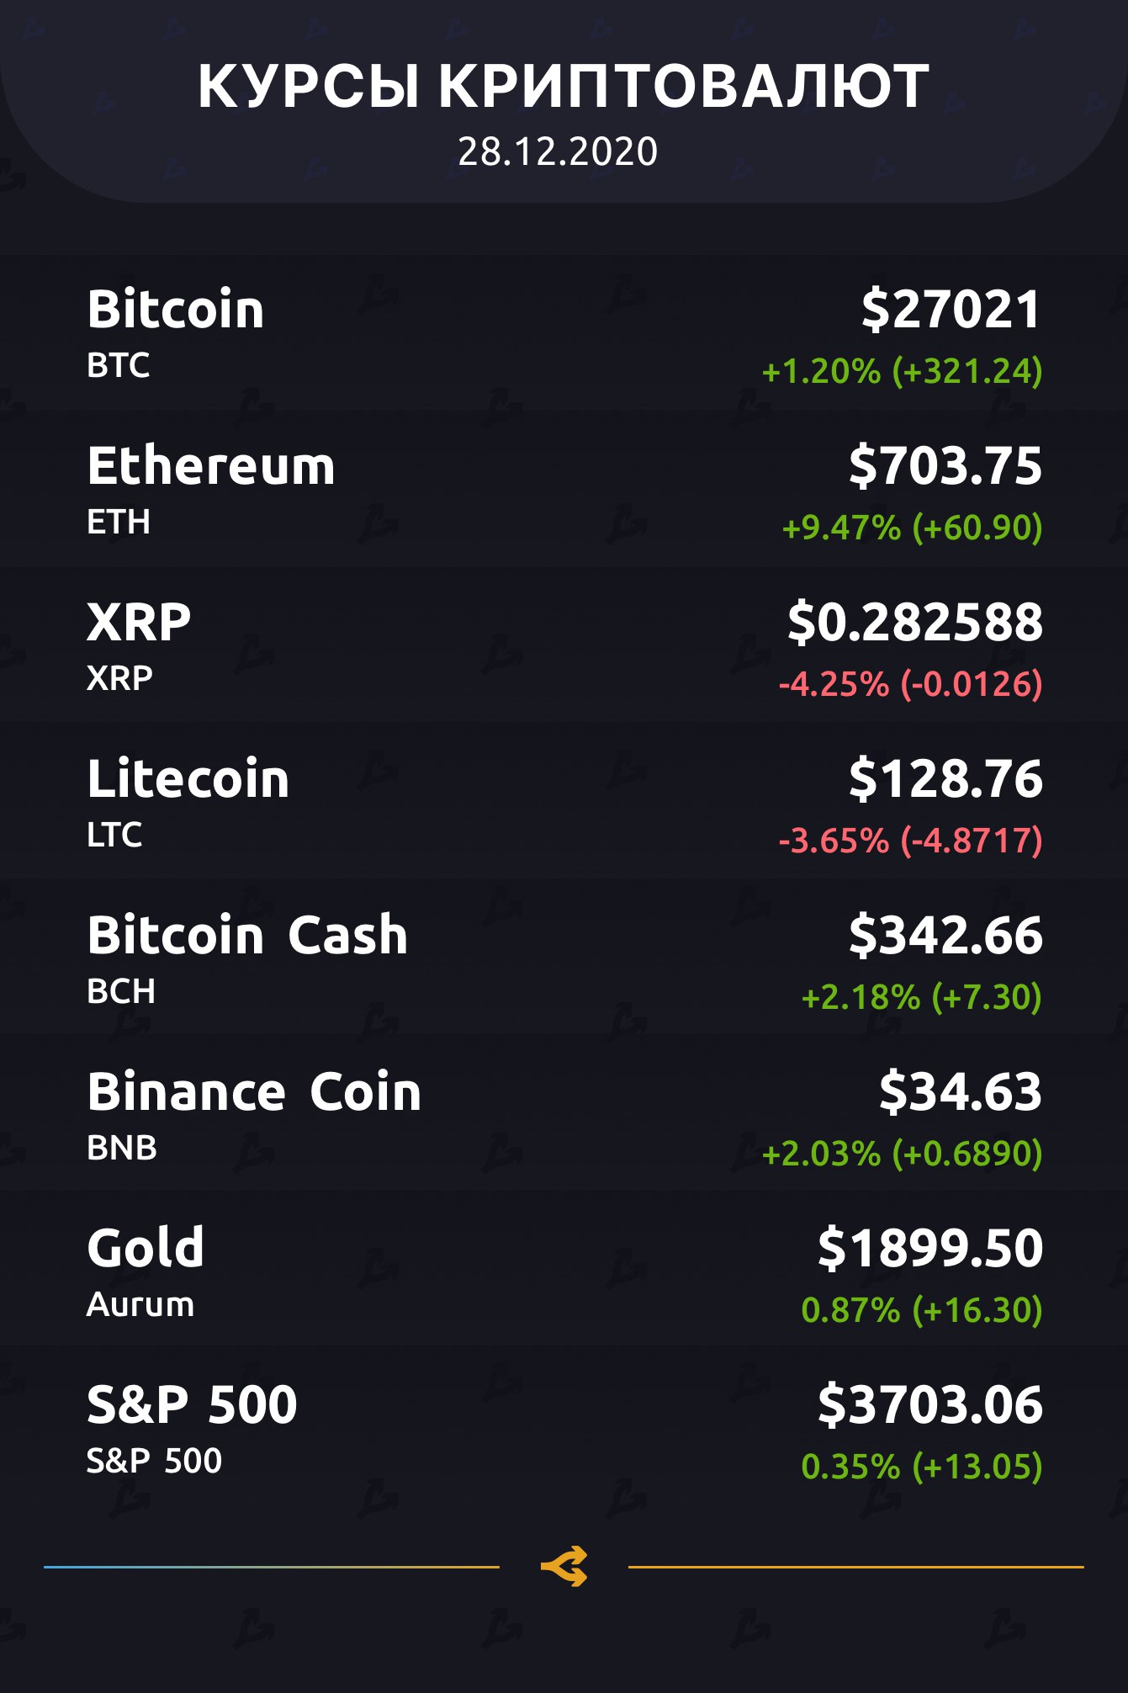The height and width of the screenshot is (1693, 1128).
Task: Select the date 28.12.2020
Action: tap(558, 152)
